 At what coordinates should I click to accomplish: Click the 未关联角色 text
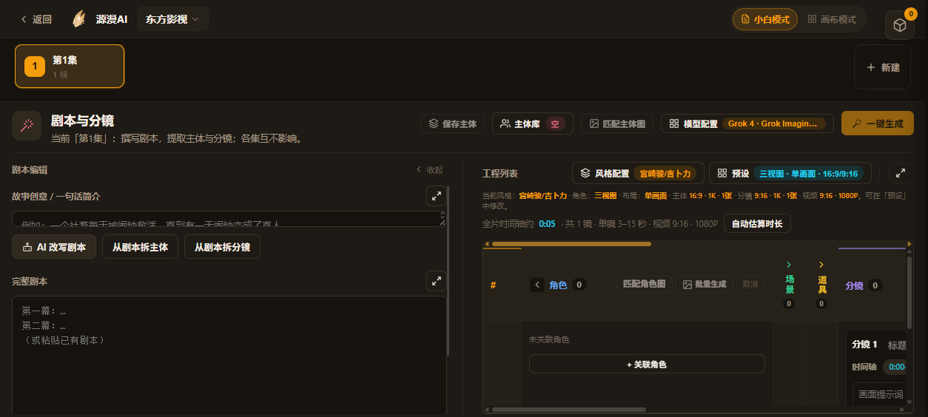pyautogui.click(x=548, y=340)
